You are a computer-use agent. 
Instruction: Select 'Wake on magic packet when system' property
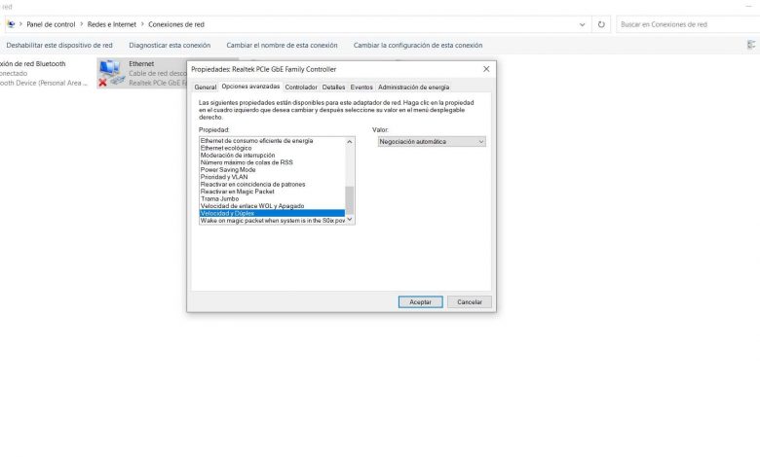pos(272,221)
